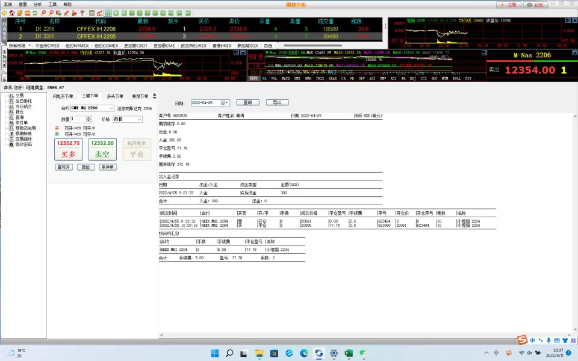Open the 交易统计 item in left tree
The width and height of the screenshot is (578, 361).
[23, 139]
